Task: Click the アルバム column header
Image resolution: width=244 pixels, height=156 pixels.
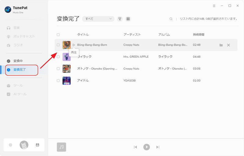Action: point(164,35)
